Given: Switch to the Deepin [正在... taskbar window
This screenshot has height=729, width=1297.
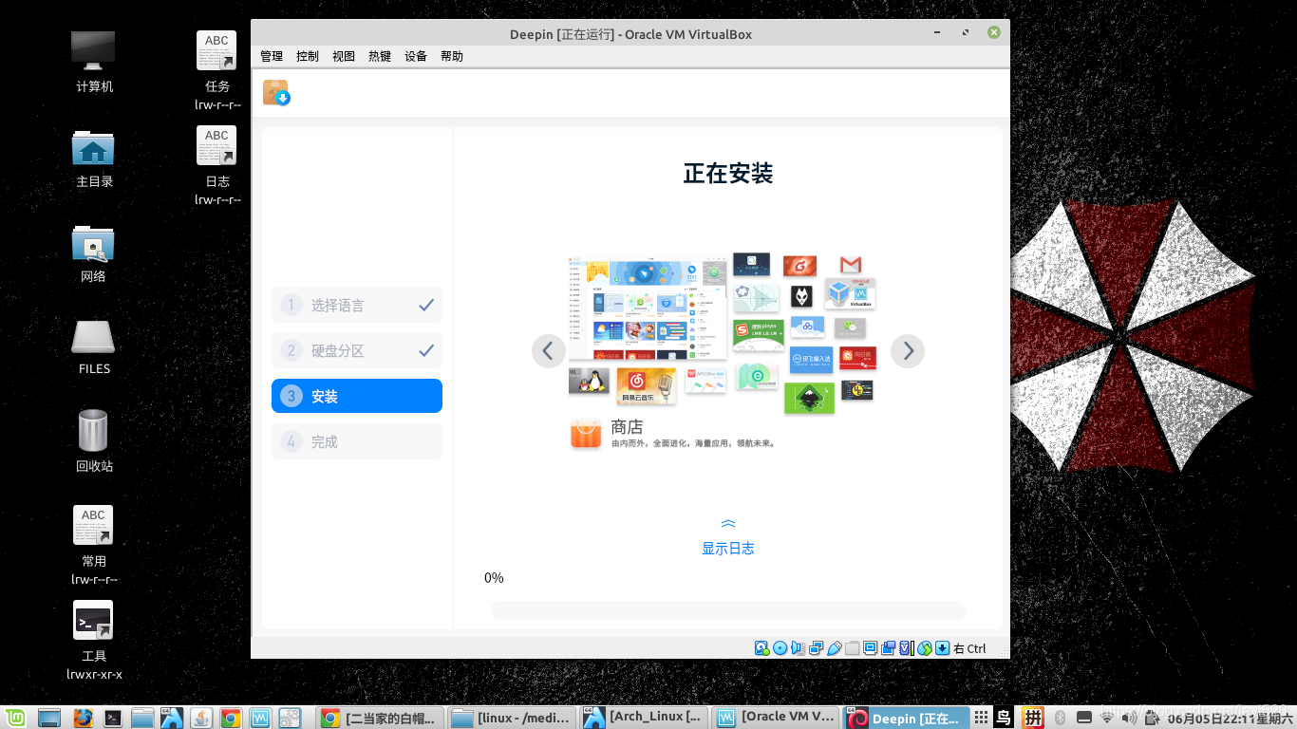Looking at the screenshot, I should (907, 718).
